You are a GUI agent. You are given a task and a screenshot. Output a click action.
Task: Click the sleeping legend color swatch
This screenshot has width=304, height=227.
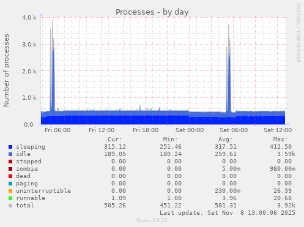pyautogui.click(x=10, y=147)
